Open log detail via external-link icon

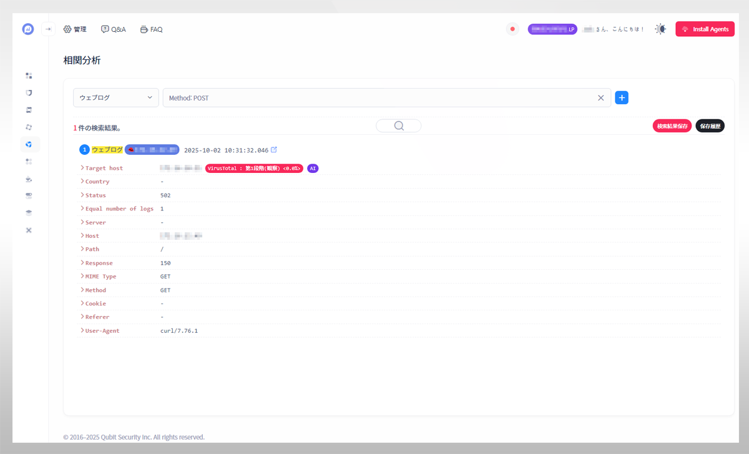coord(274,150)
